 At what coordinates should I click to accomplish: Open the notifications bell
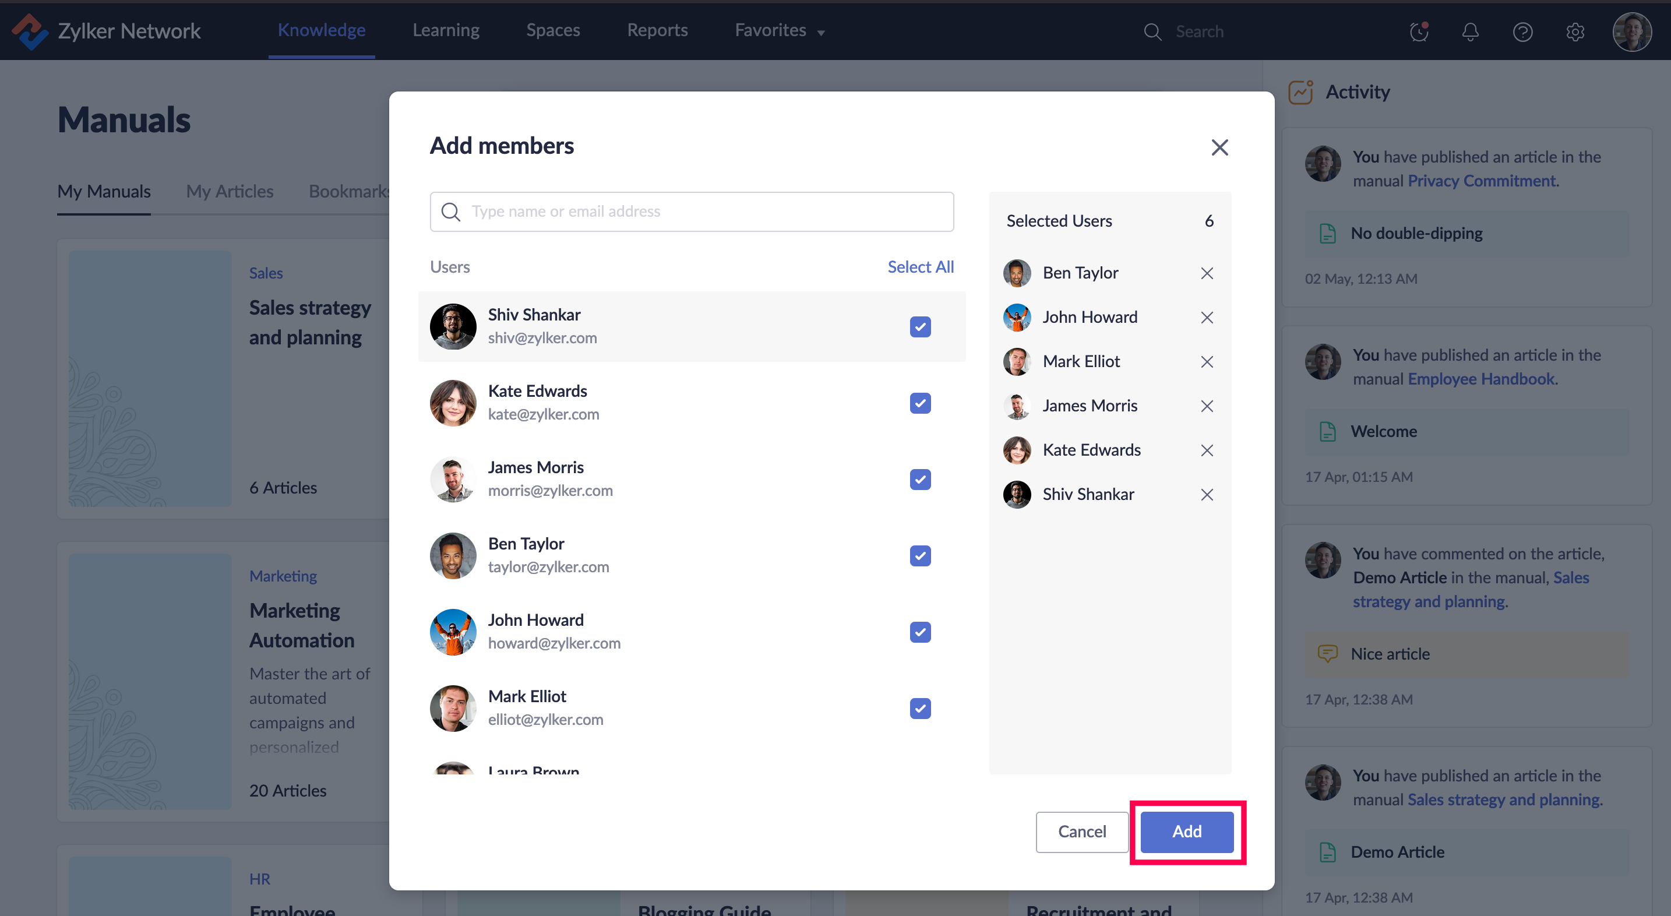[1471, 31]
